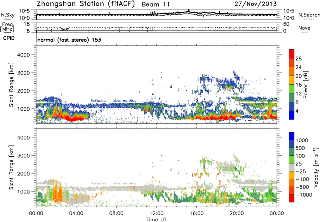
Task: Click the 'Freq. [MHz]' axis label
Action: point(7,27)
